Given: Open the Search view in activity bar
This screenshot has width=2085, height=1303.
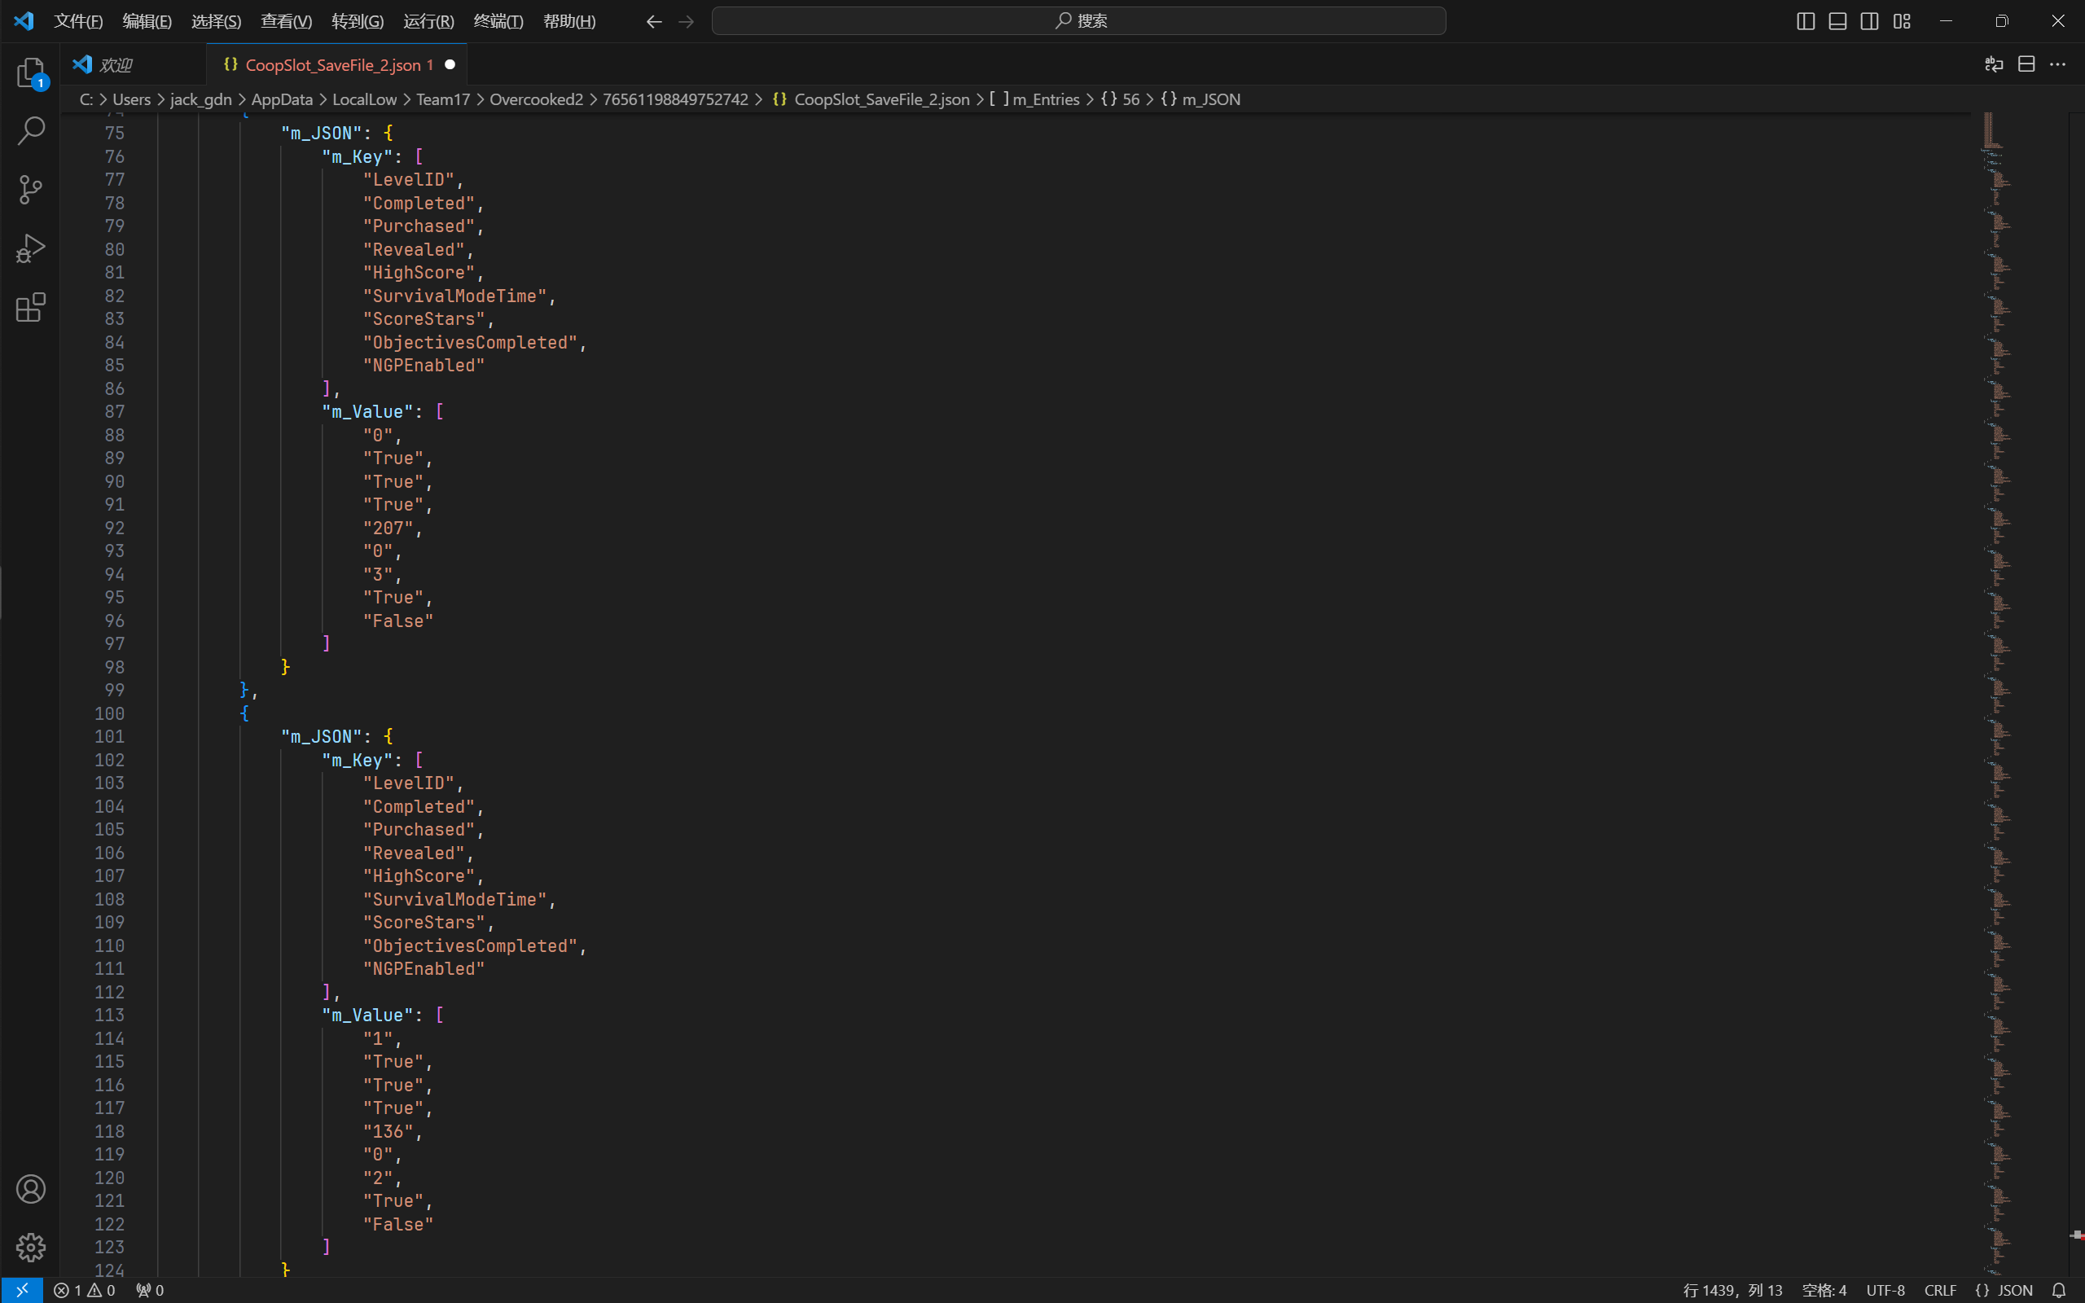Looking at the screenshot, I should (31, 131).
